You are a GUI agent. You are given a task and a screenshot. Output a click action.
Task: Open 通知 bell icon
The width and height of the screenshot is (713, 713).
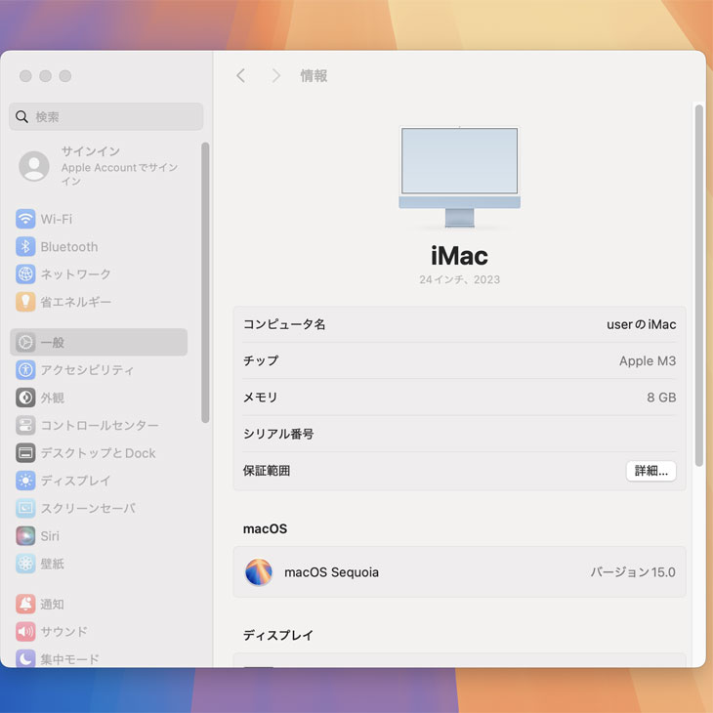coord(25,604)
